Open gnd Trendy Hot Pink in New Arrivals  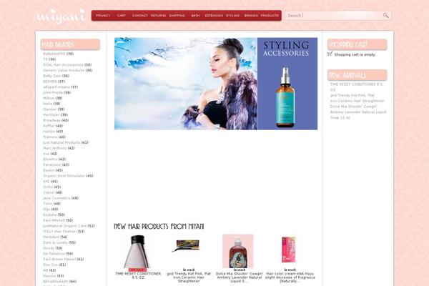(357, 98)
